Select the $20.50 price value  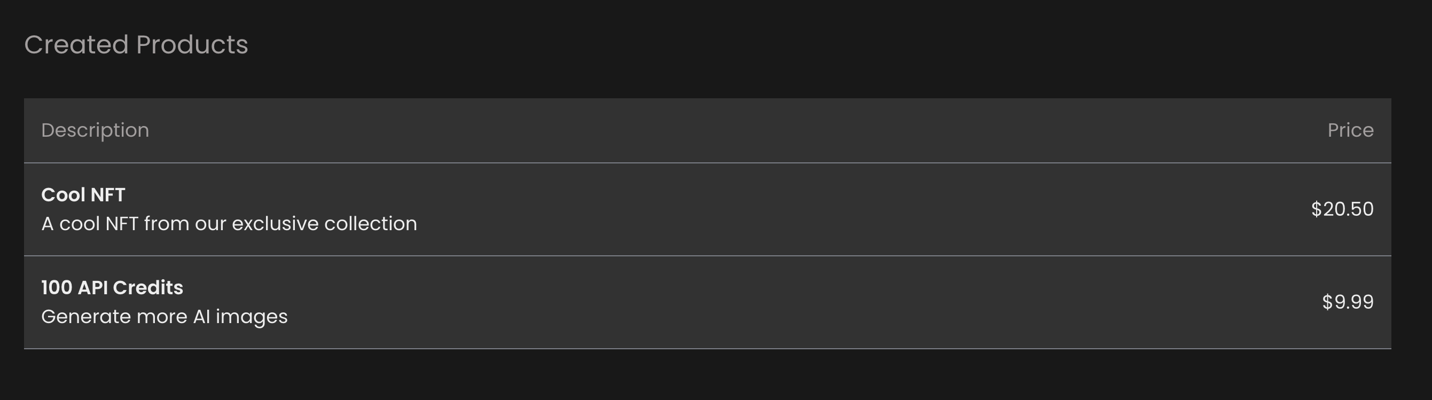[x=1342, y=209]
